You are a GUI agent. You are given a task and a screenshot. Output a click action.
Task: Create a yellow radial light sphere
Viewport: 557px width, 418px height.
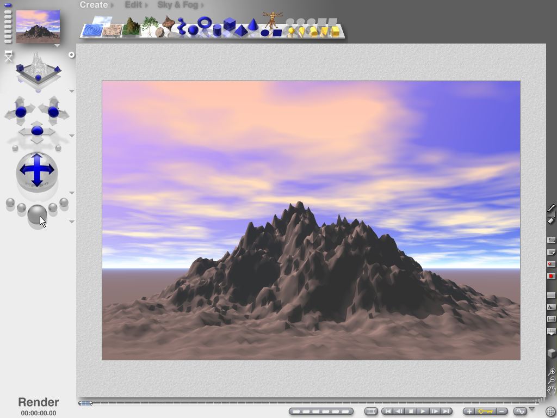[291, 31]
